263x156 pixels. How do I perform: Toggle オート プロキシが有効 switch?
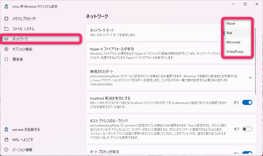(x=247, y=153)
